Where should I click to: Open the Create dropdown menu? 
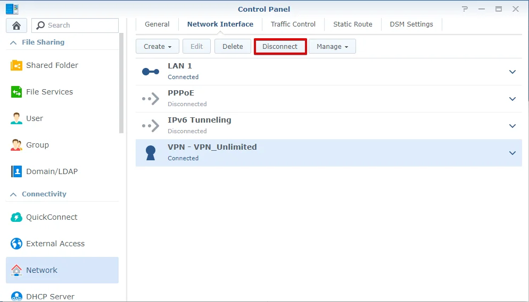tap(158, 47)
